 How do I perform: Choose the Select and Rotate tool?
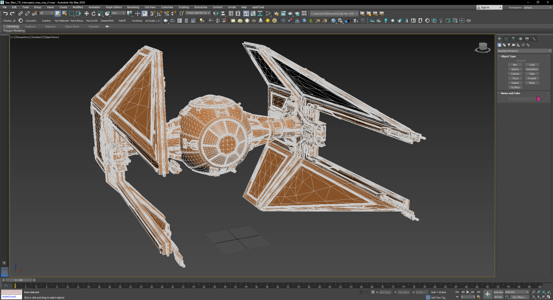(93, 13)
